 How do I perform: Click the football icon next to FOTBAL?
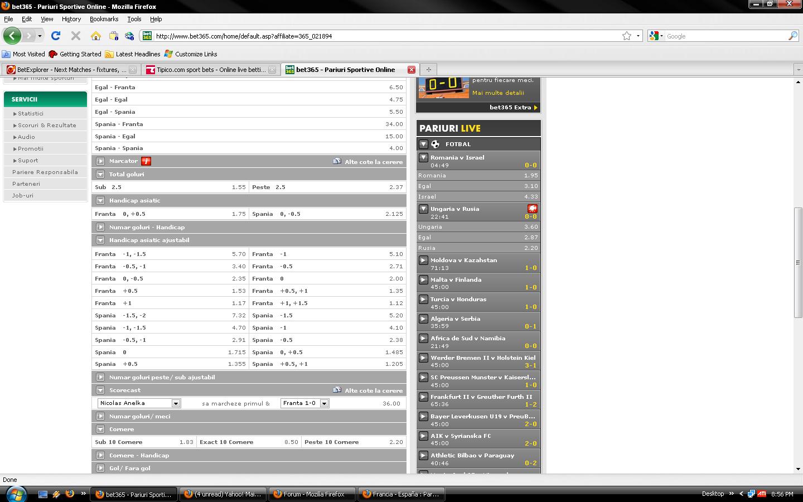click(x=436, y=144)
